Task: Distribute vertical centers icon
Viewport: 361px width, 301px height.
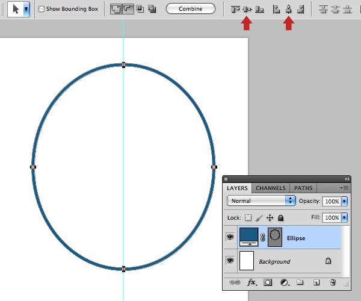Action: coord(335,10)
